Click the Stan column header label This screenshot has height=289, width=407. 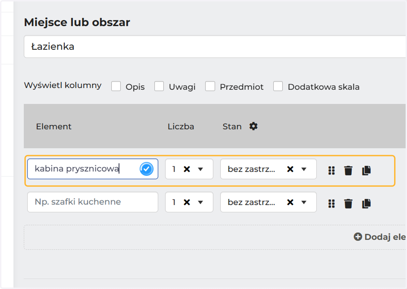(232, 127)
